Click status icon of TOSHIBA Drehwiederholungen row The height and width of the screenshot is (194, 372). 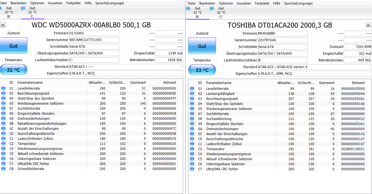(192, 129)
